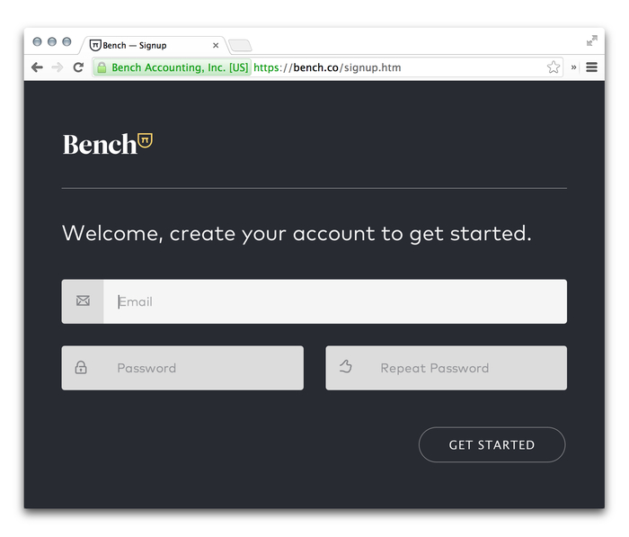629x537 pixels.
Task: Click the envelope icon beside Email
Action: pos(83,301)
